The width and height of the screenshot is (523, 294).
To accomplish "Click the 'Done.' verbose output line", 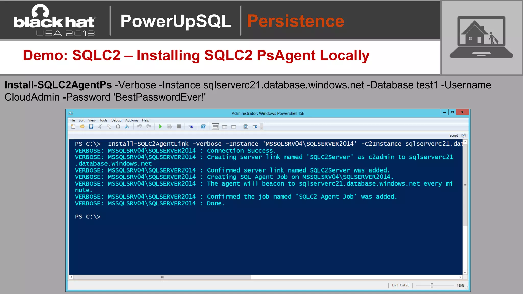I will (150, 203).
